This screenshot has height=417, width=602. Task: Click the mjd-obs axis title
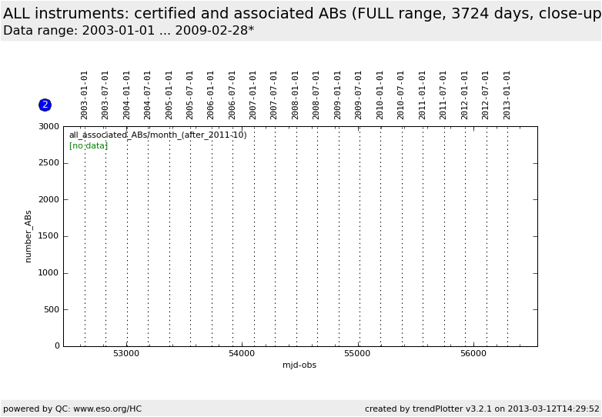coord(299,365)
